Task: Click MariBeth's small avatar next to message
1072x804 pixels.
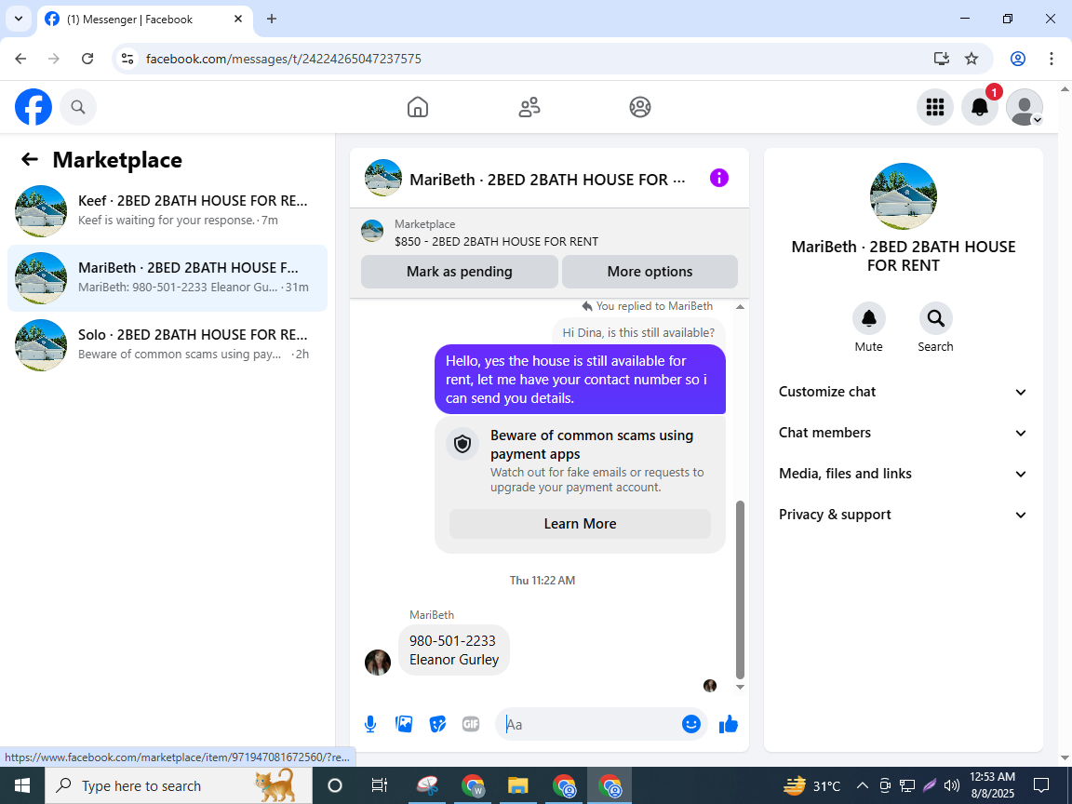Action: click(x=378, y=663)
